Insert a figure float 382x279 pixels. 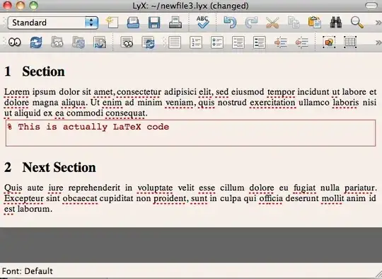(x=329, y=42)
